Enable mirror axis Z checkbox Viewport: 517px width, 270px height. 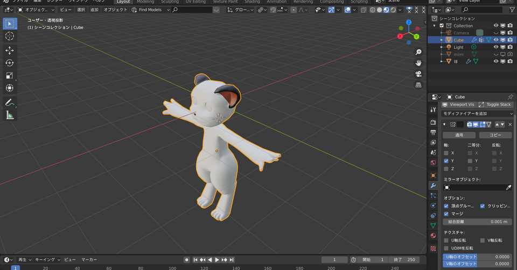click(x=446, y=169)
